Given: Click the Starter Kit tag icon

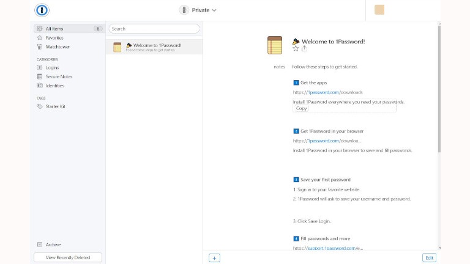Looking at the screenshot, I should tap(40, 106).
